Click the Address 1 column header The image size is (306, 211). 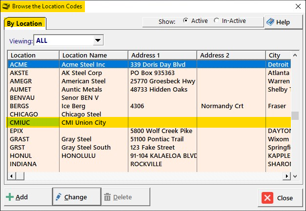[x=163, y=56]
